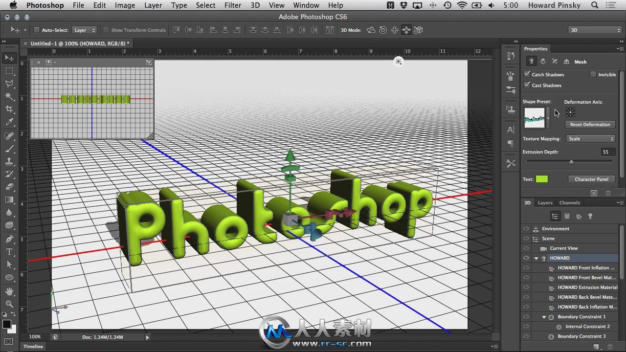Open the Auto-Select Layer dropdown
Screen dimensions: 626x352
click(84, 30)
